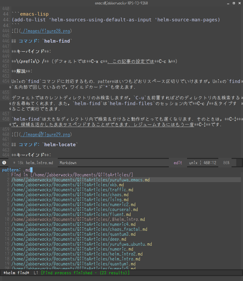Select the numeric2.md candidate
243x281 pixels.
73,205
